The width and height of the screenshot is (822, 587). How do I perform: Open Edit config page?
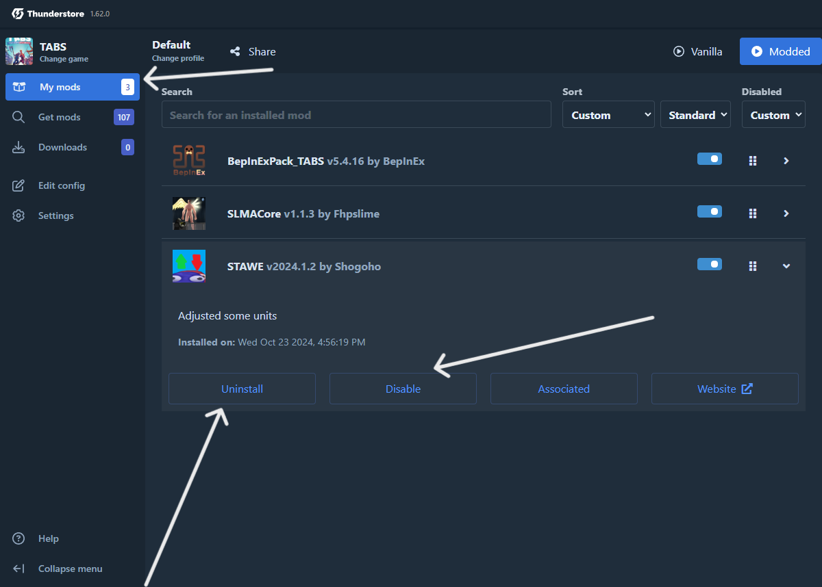(73, 185)
